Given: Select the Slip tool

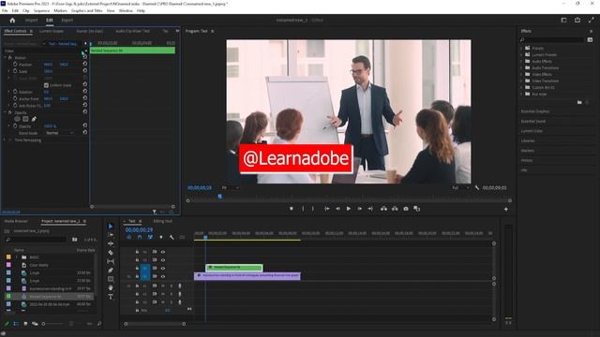Looking at the screenshot, I should coord(111,261).
